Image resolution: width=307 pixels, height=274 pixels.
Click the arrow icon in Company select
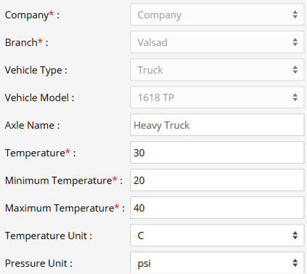point(295,15)
